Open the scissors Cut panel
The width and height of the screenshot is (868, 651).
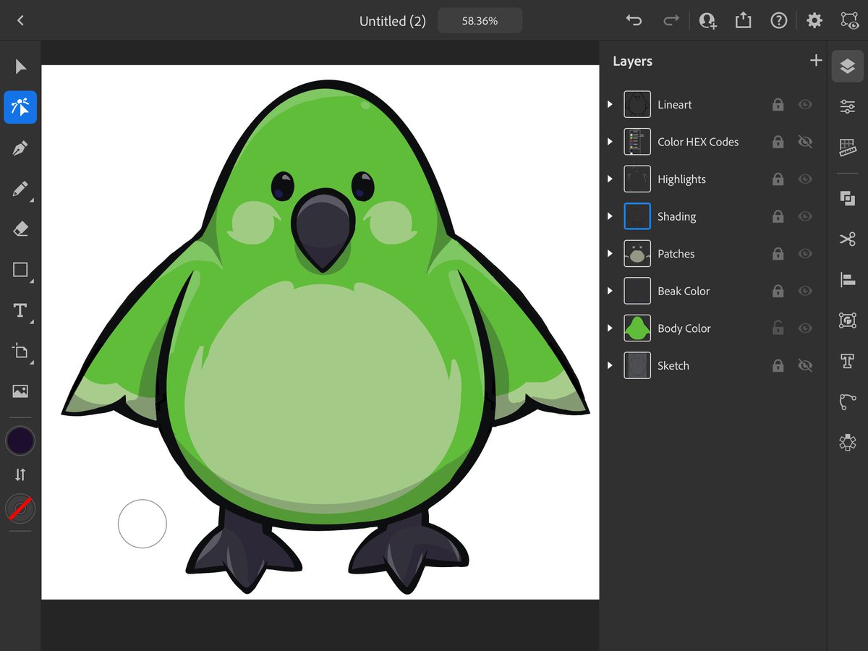[848, 239]
